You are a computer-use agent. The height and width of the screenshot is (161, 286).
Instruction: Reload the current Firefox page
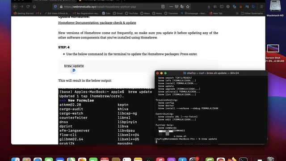[28, 7]
